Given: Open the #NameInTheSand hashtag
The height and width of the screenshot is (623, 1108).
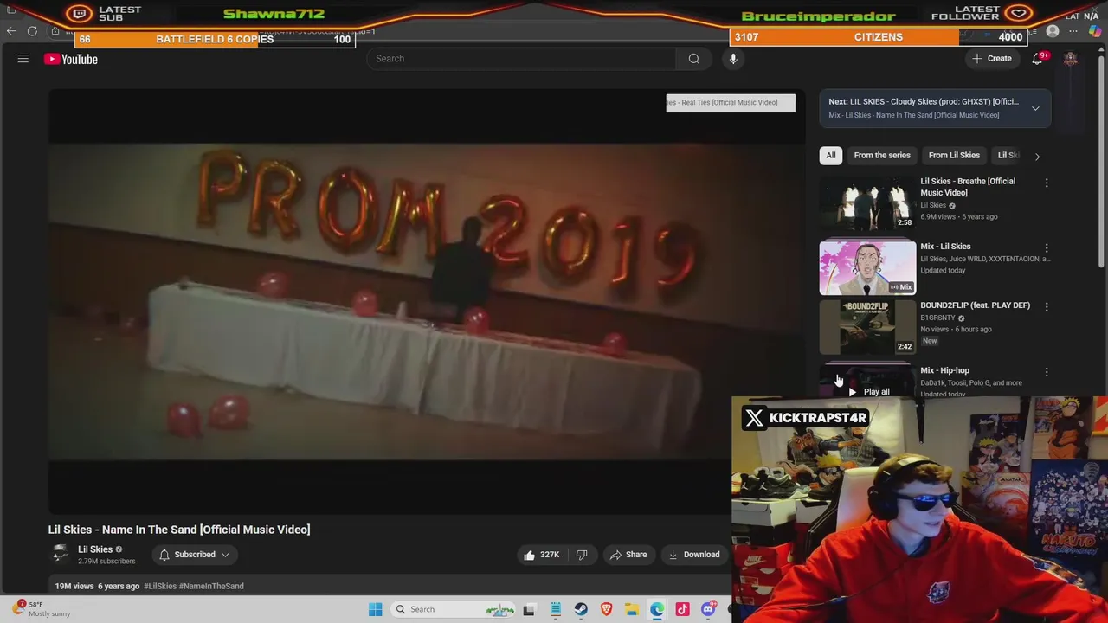Looking at the screenshot, I should pyautogui.click(x=211, y=586).
